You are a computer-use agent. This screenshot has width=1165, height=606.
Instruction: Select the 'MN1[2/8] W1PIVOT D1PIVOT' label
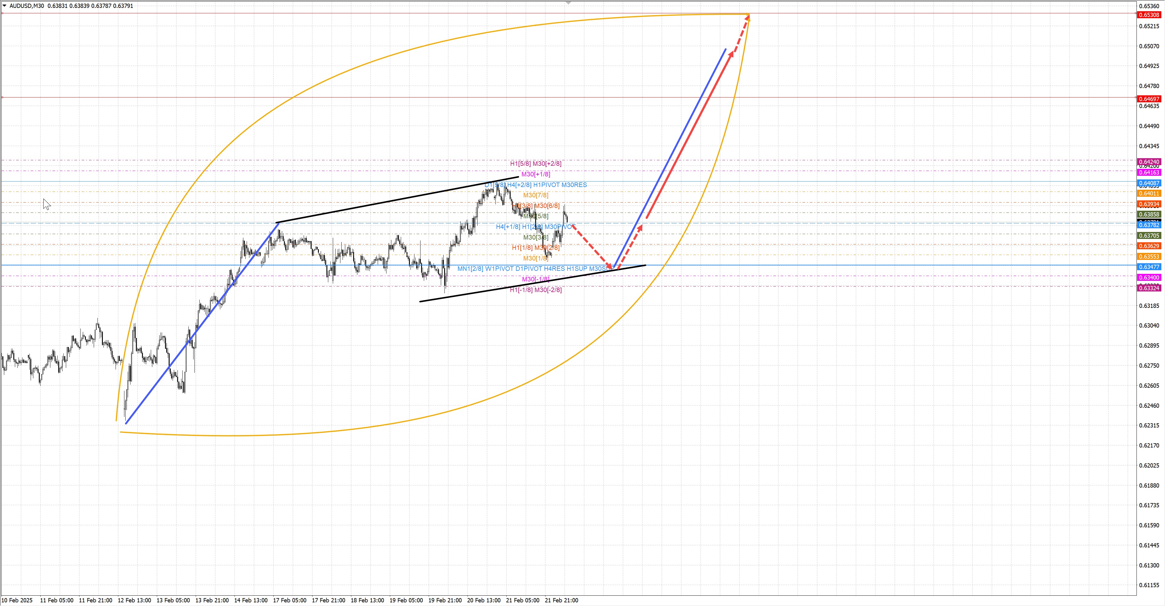click(x=500, y=269)
